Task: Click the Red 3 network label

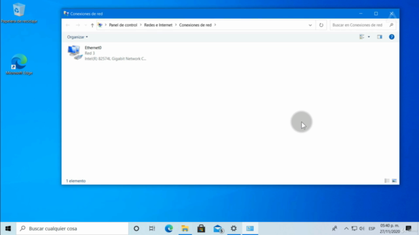Action: click(x=90, y=54)
